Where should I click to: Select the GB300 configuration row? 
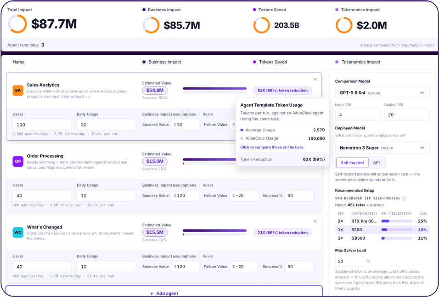[x=383, y=238]
